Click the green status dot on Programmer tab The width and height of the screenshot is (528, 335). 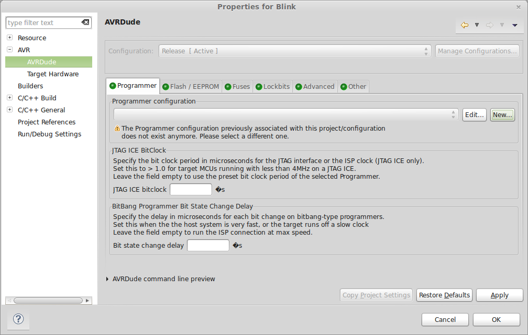point(112,86)
